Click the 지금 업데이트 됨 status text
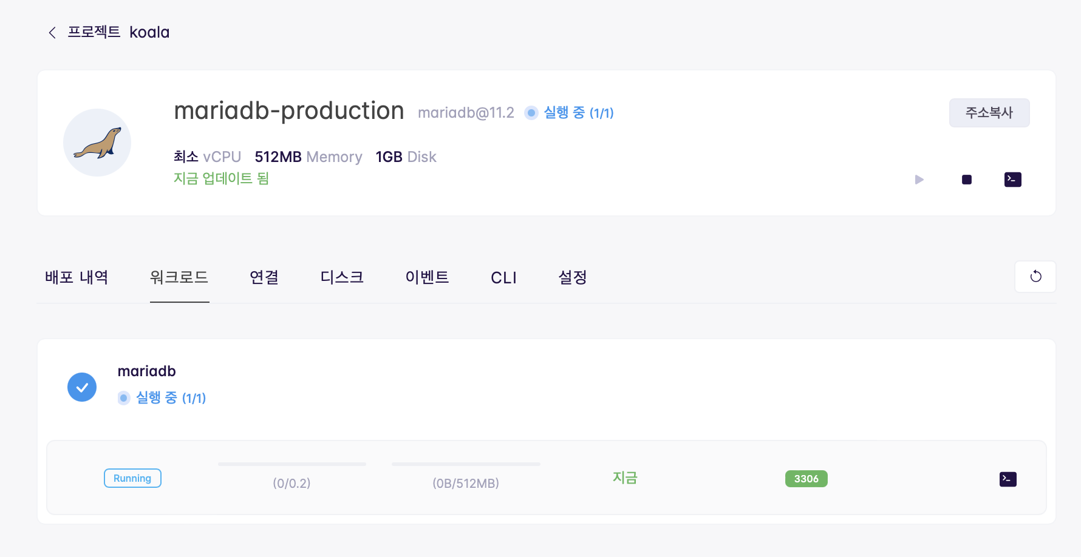1081x557 pixels. pos(221,178)
